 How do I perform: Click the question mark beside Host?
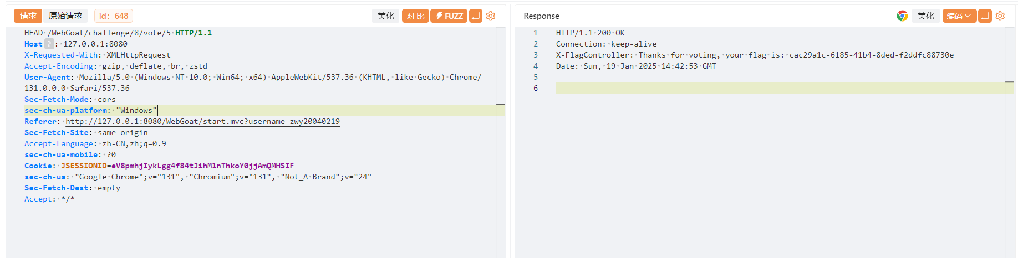pos(49,44)
